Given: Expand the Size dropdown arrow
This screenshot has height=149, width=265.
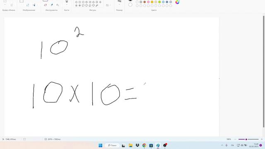Looking at the screenshot, I should click(x=120, y=5).
